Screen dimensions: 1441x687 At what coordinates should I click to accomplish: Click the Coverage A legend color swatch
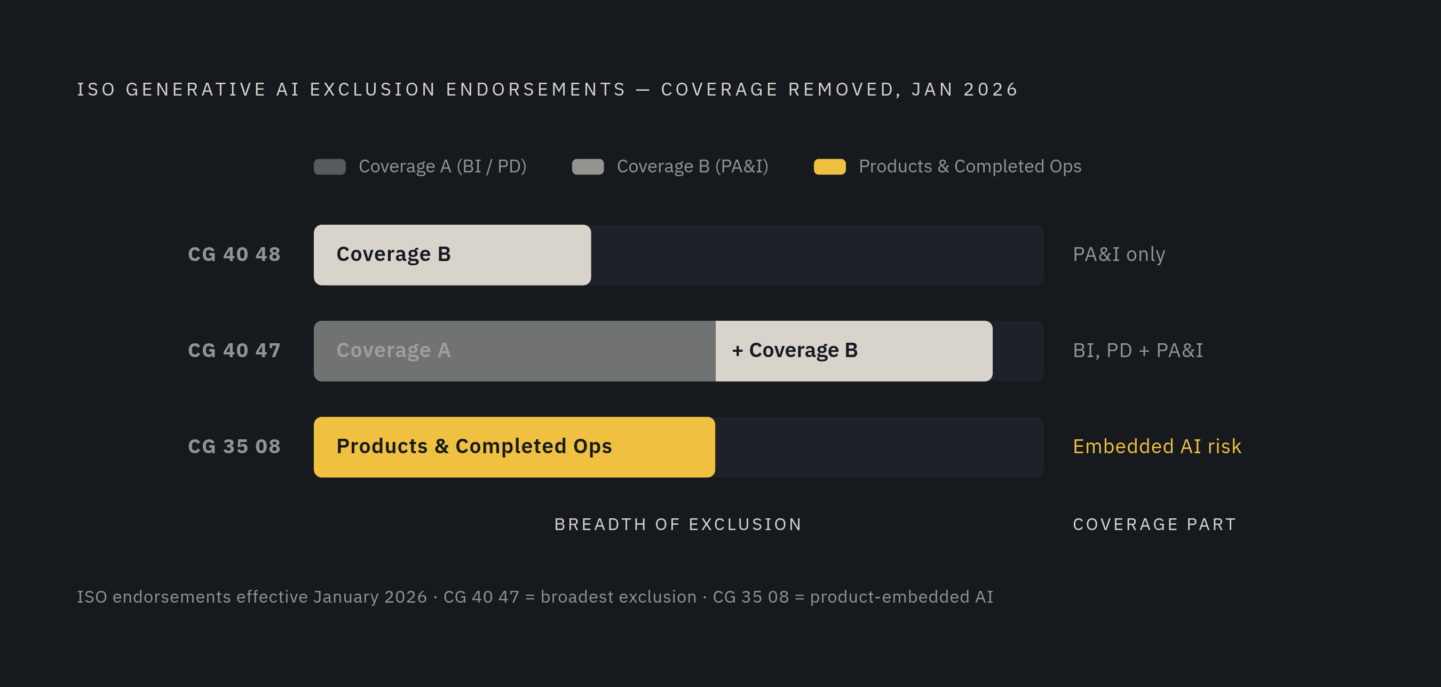click(329, 167)
